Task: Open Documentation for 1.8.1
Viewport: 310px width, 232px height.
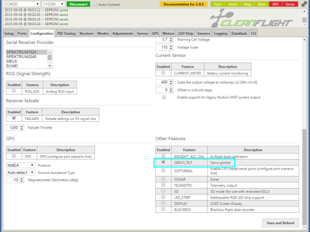Action: (184, 4)
